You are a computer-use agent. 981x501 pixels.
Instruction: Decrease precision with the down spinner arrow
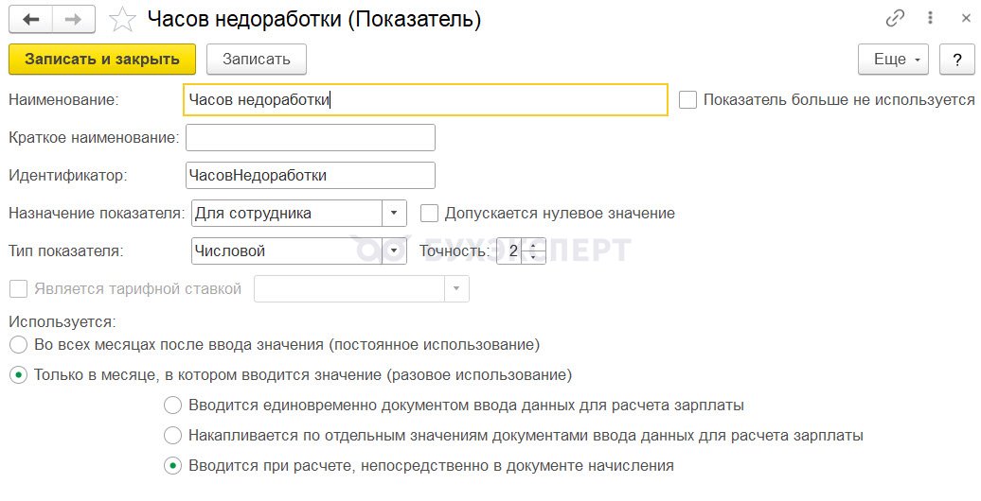533,257
